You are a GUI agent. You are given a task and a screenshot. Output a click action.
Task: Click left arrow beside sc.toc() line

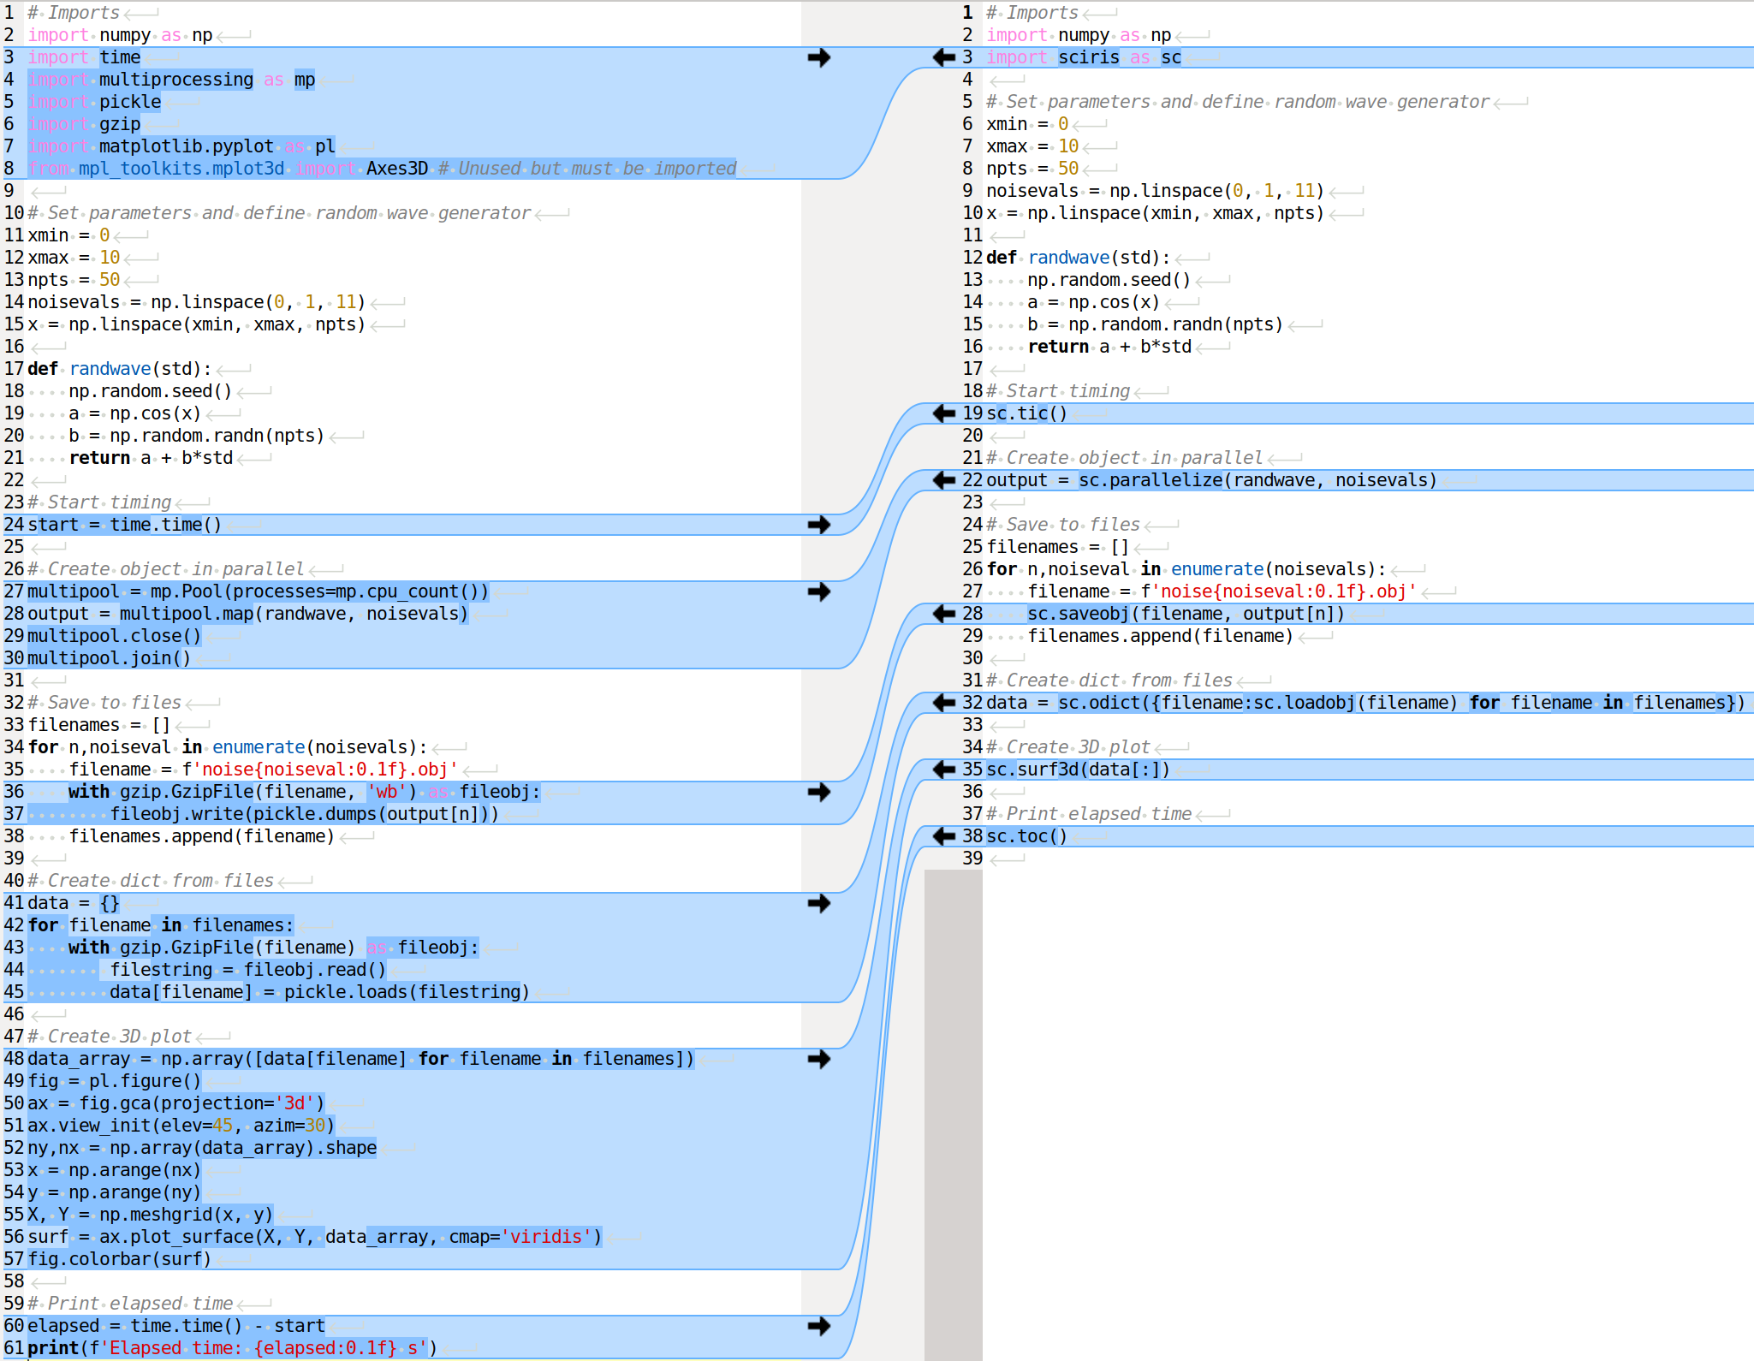pyautogui.click(x=943, y=836)
